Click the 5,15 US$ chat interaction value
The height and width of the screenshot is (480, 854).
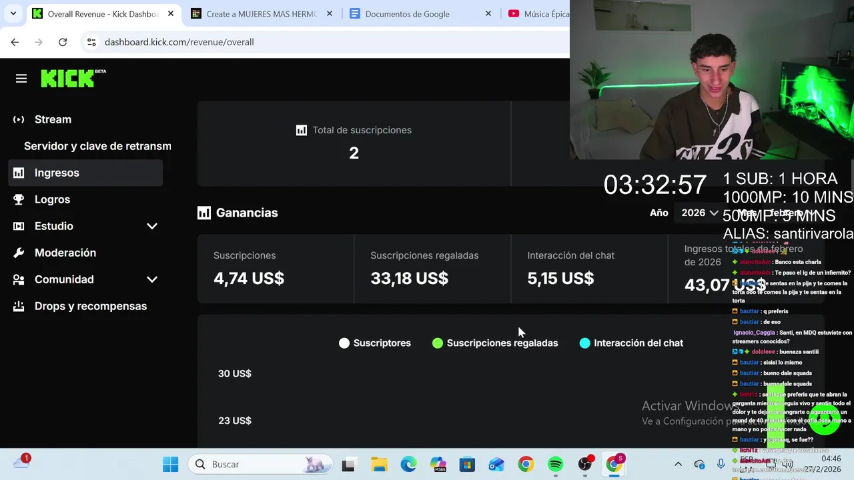click(560, 278)
